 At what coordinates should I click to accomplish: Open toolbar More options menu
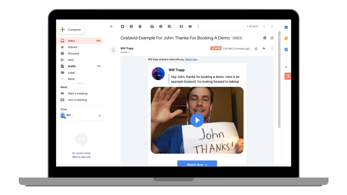(x=198, y=26)
